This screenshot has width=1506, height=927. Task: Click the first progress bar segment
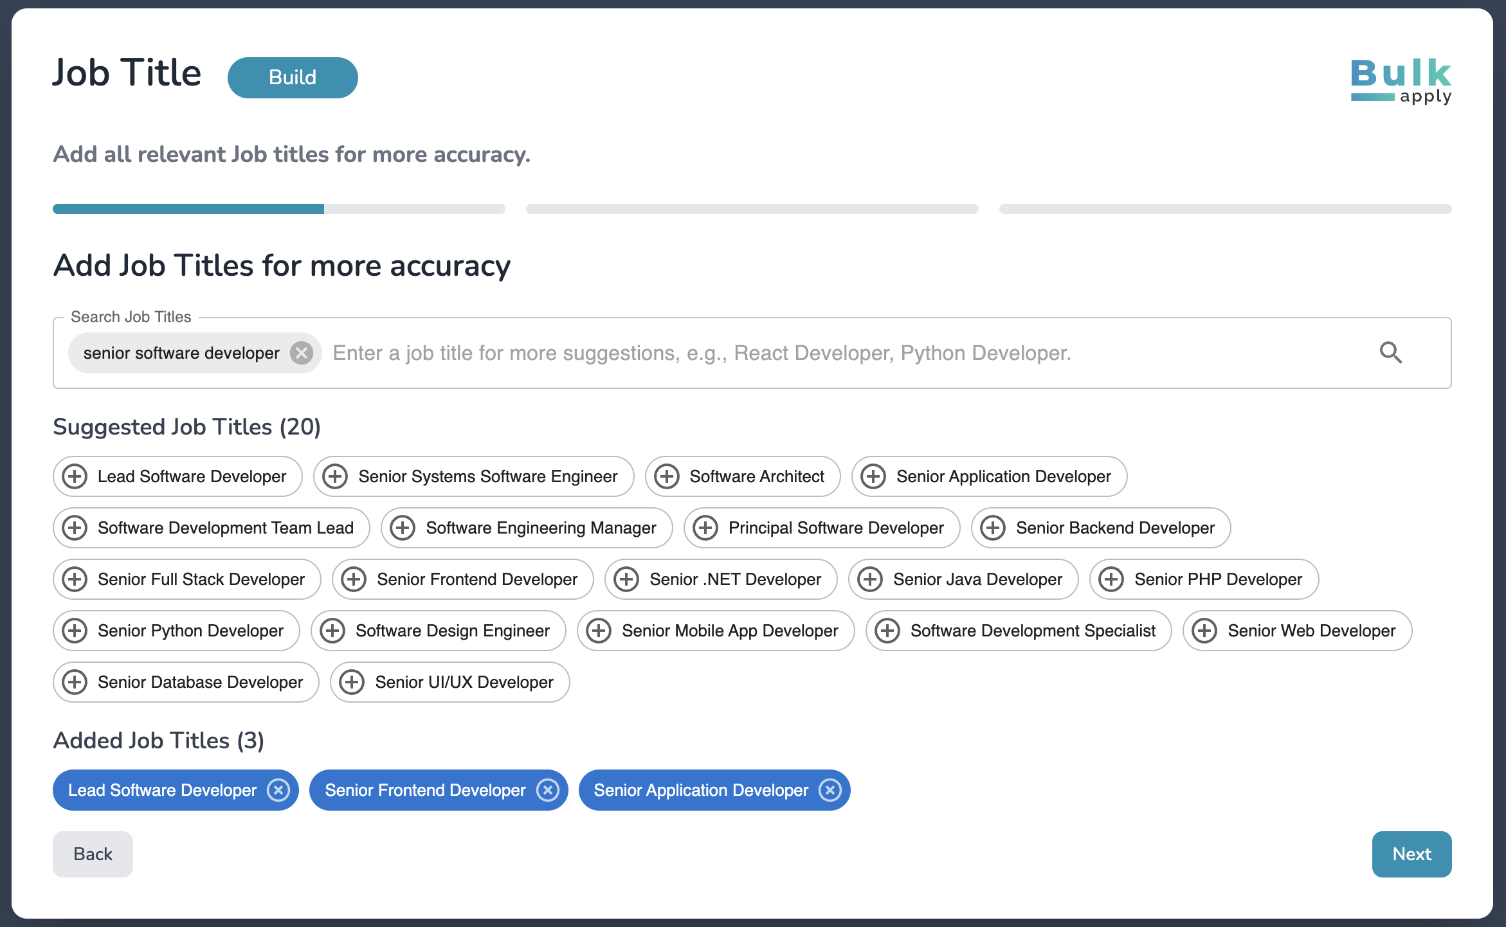click(x=278, y=209)
